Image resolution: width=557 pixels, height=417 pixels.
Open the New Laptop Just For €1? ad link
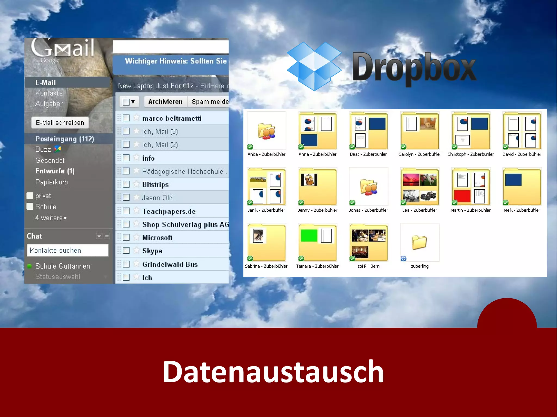pyautogui.click(x=156, y=86)
